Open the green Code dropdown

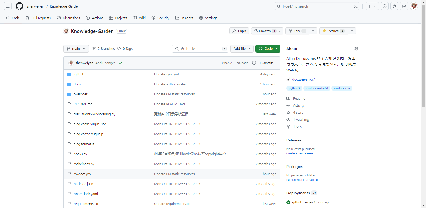tap(268, 49)
